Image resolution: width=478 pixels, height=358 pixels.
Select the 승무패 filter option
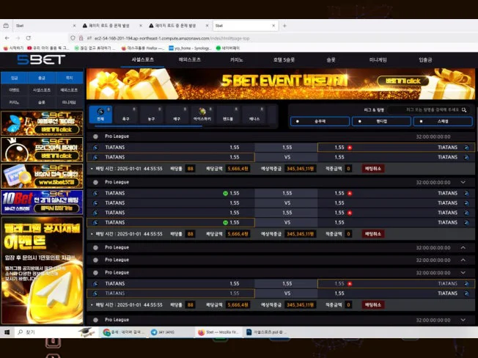pos(320,121)
